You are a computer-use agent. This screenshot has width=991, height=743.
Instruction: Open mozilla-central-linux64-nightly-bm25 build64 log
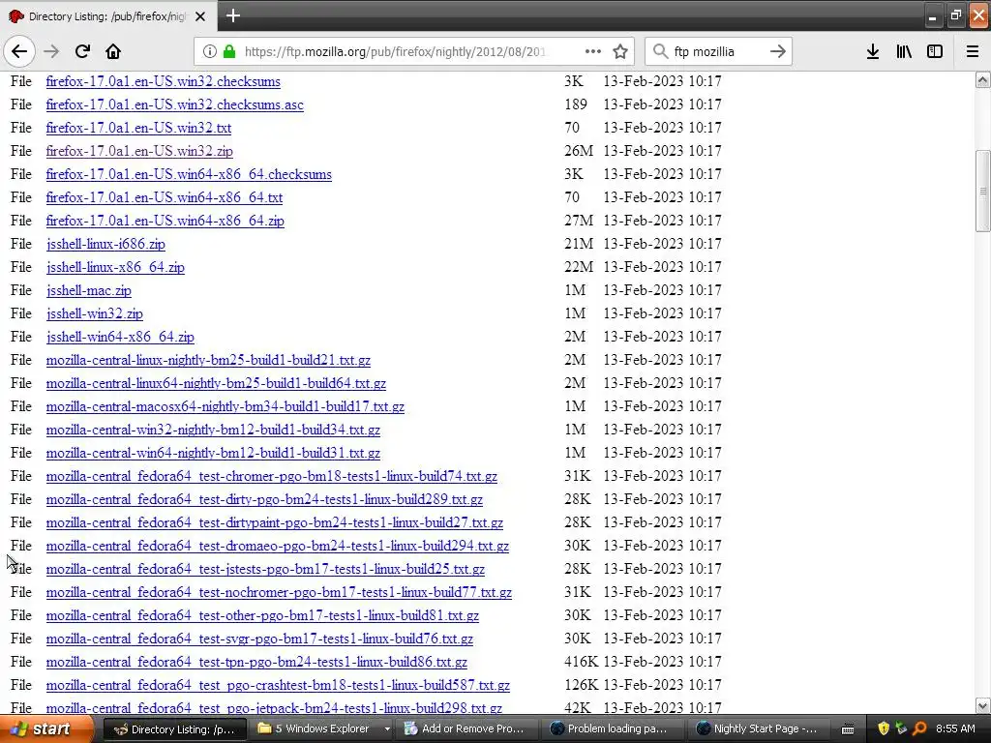216,383
